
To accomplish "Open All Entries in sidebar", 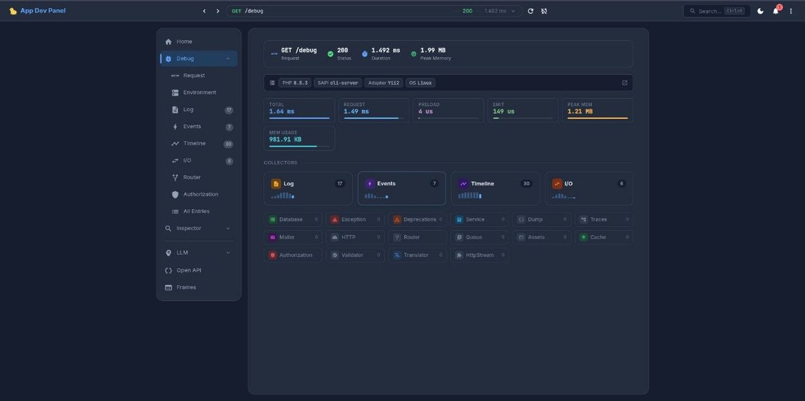I will click(x=199, y=211).
